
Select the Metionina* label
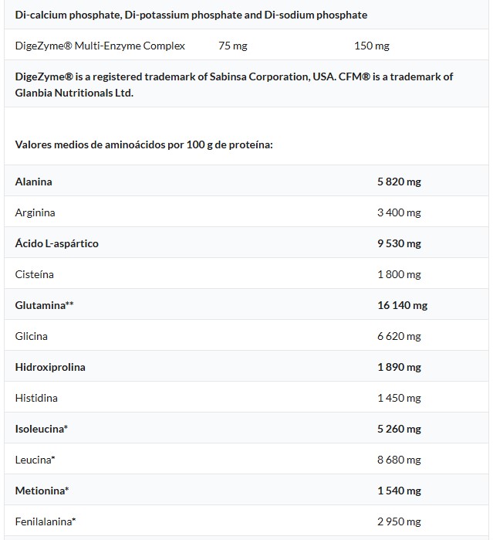pyautogui.click(x=42, y=491)
